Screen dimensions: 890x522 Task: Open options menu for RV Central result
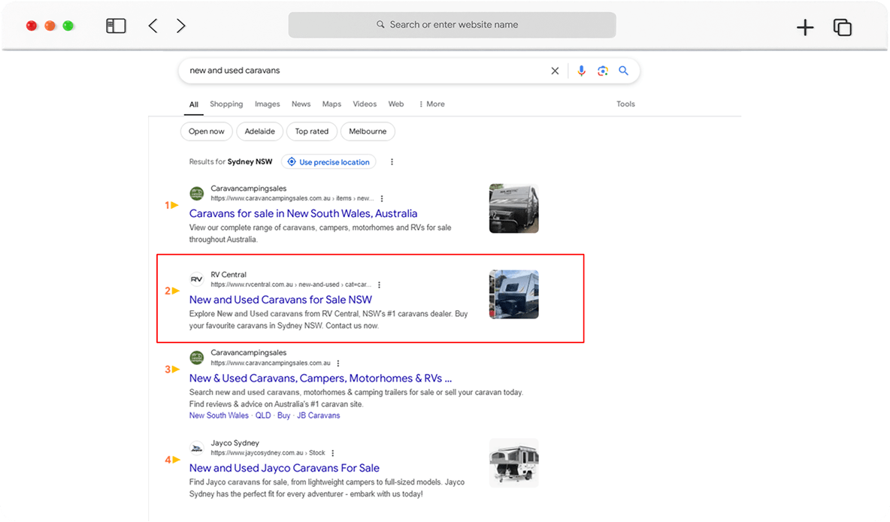[x=379, y=285]
